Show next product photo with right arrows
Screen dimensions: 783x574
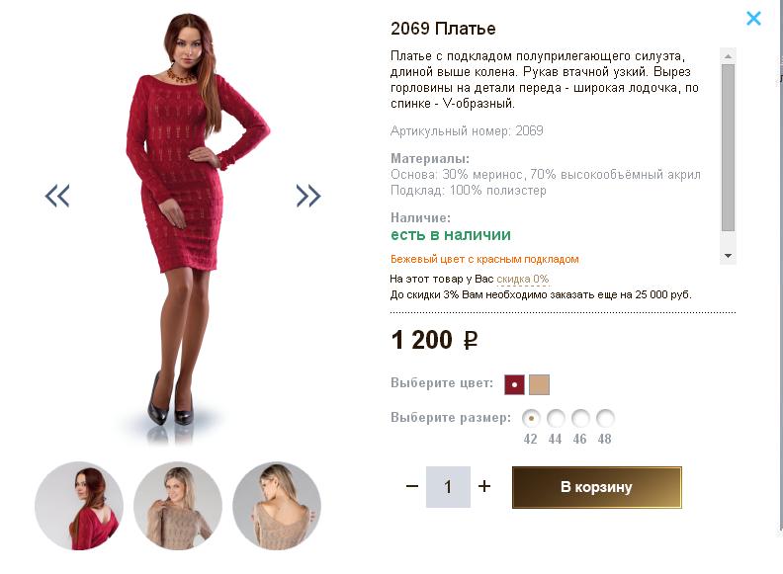308,196
